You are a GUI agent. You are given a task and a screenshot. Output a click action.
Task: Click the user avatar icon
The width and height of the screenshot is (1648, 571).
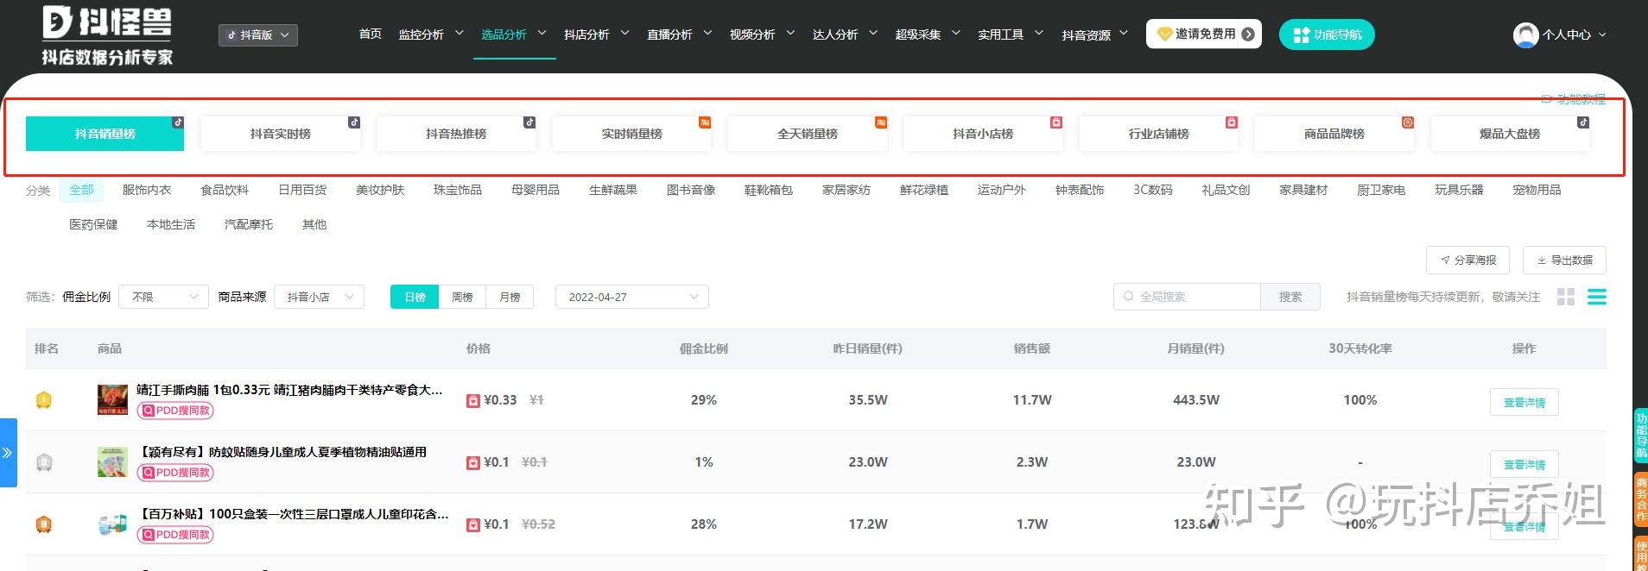coord(1525,35)
